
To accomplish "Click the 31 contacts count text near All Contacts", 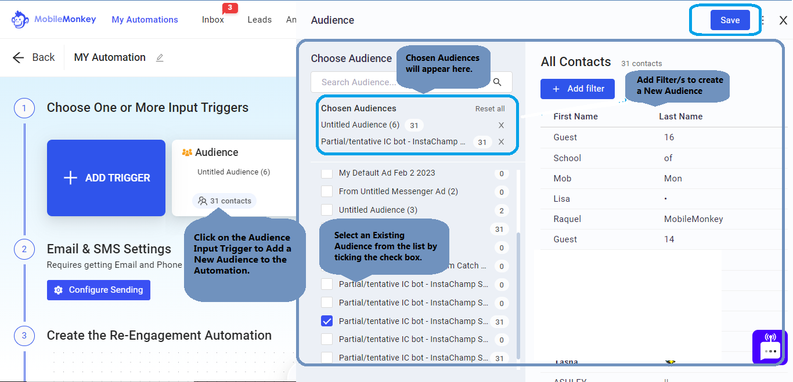I will pyautogui.click(x=641, y=64).
